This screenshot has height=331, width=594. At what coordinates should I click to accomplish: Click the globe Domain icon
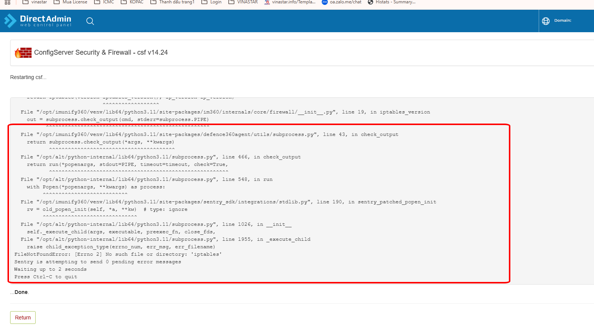pyautogui.click(x=546, y=21)
